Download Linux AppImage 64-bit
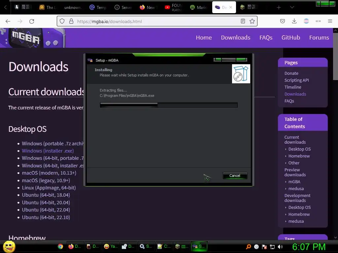Viewport: 338px width, 253px height. [49, 188]
